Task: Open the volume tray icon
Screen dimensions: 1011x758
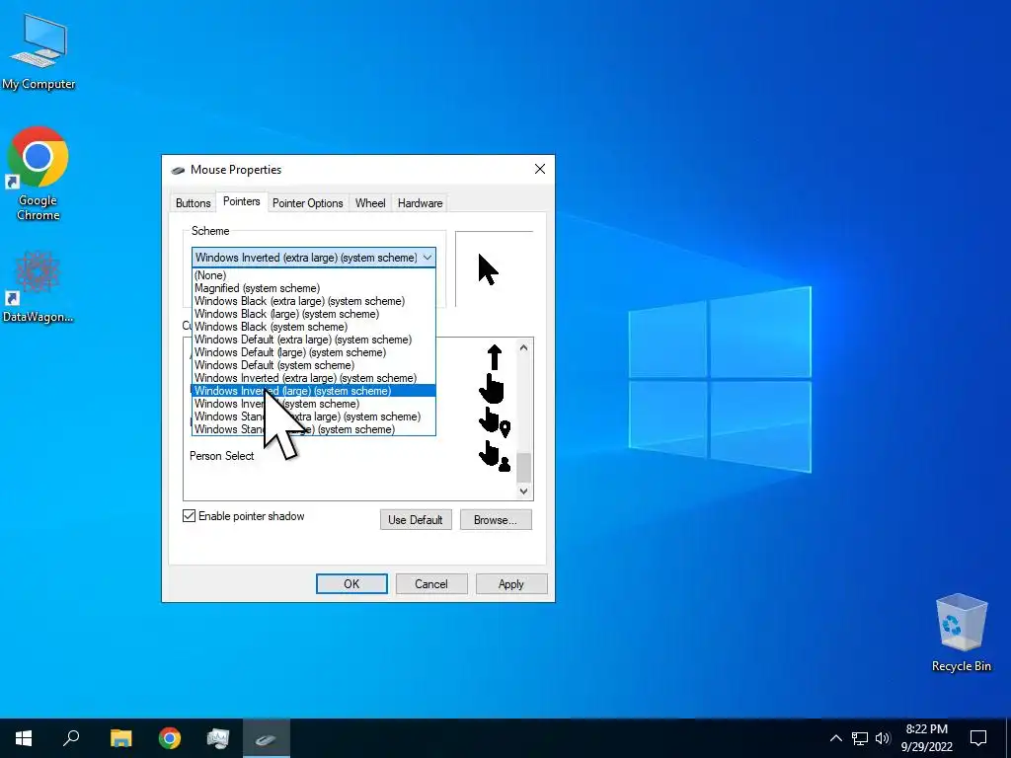Action: pos(883,738)
